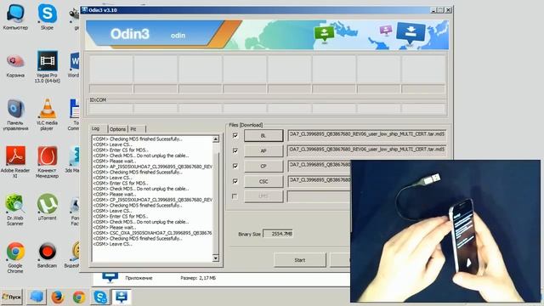Screen dimensions: 544x306
Task: Open Firefox from the taskbar
Action: 58,297
